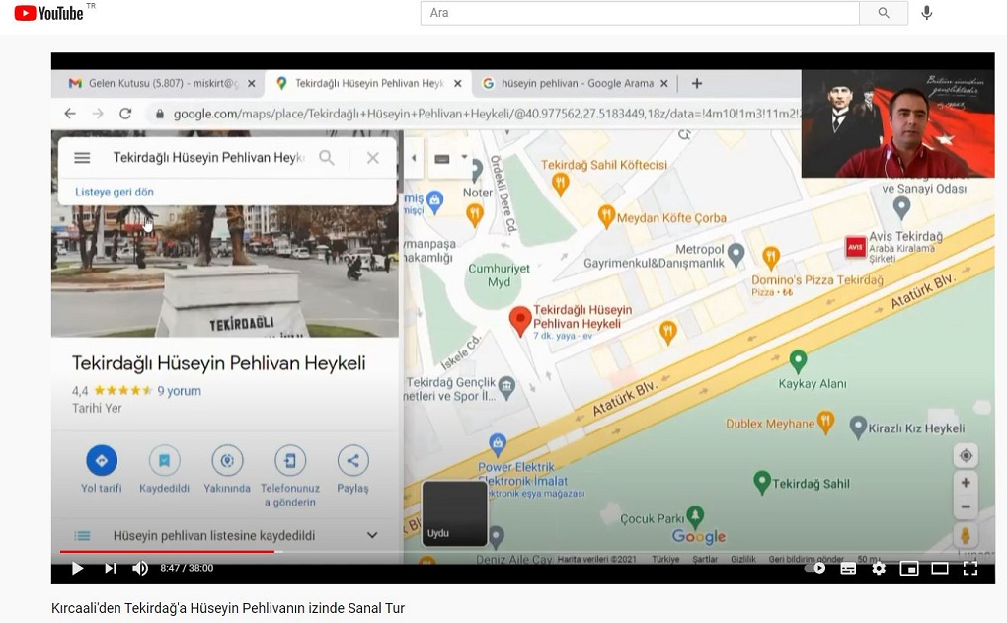
Task: Click the red Tekirdağlı Hüseyin Pehlivan Heykeli pin
Action: pyautogui.click(x=520, y=321)
